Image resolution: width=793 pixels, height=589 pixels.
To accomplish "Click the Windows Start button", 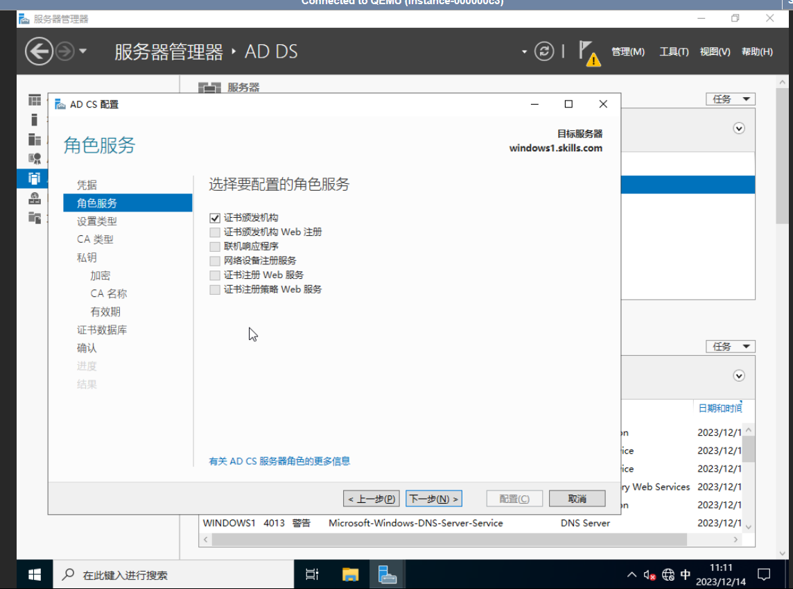I will click(x=34, y=574).
